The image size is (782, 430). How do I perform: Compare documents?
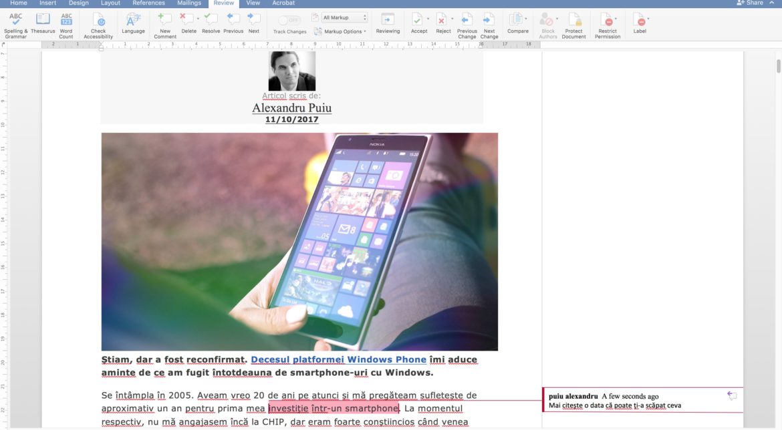[517, 23]
